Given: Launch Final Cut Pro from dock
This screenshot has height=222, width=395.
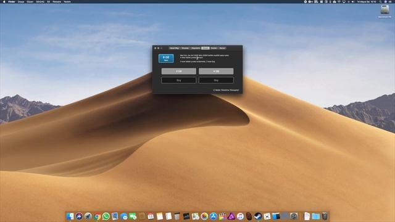Looking at the screenshot, I should click(222, 216).
